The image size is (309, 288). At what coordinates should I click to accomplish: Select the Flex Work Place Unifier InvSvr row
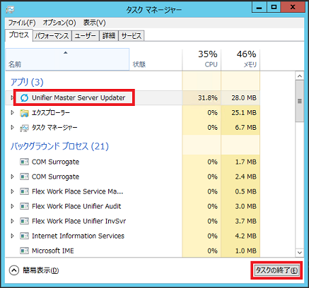(133, 221)
